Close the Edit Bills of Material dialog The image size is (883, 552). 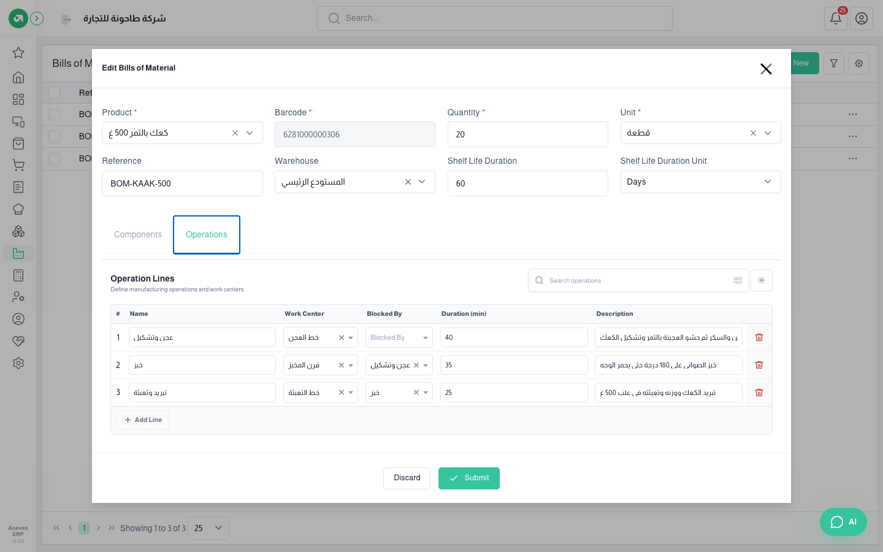766,69
